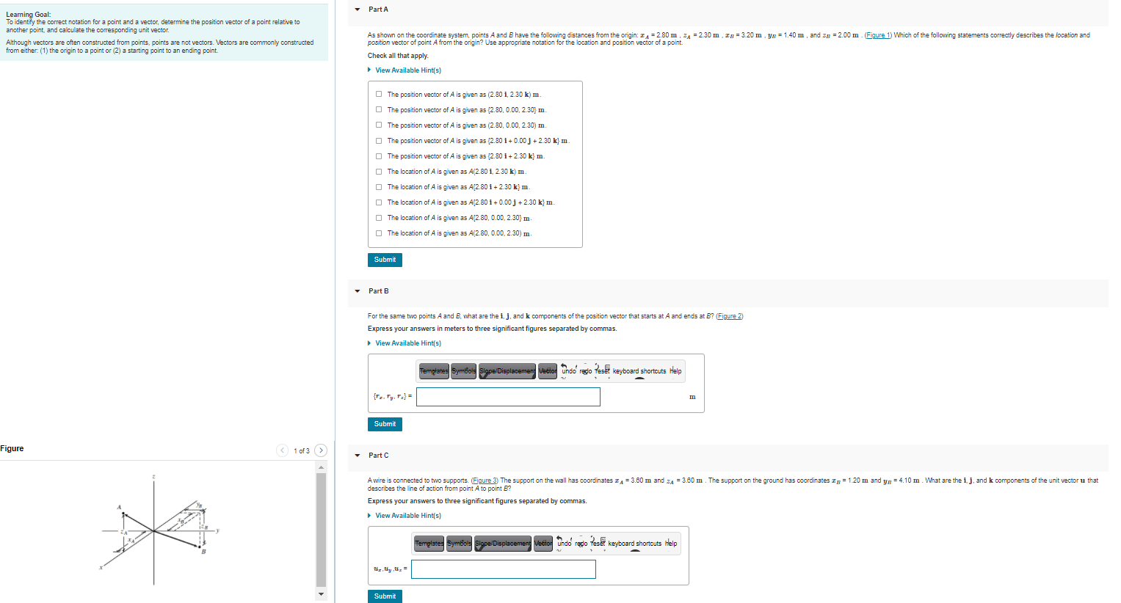Click reset in Part B toolbar

pyautogui.click(x=602, y=370)
